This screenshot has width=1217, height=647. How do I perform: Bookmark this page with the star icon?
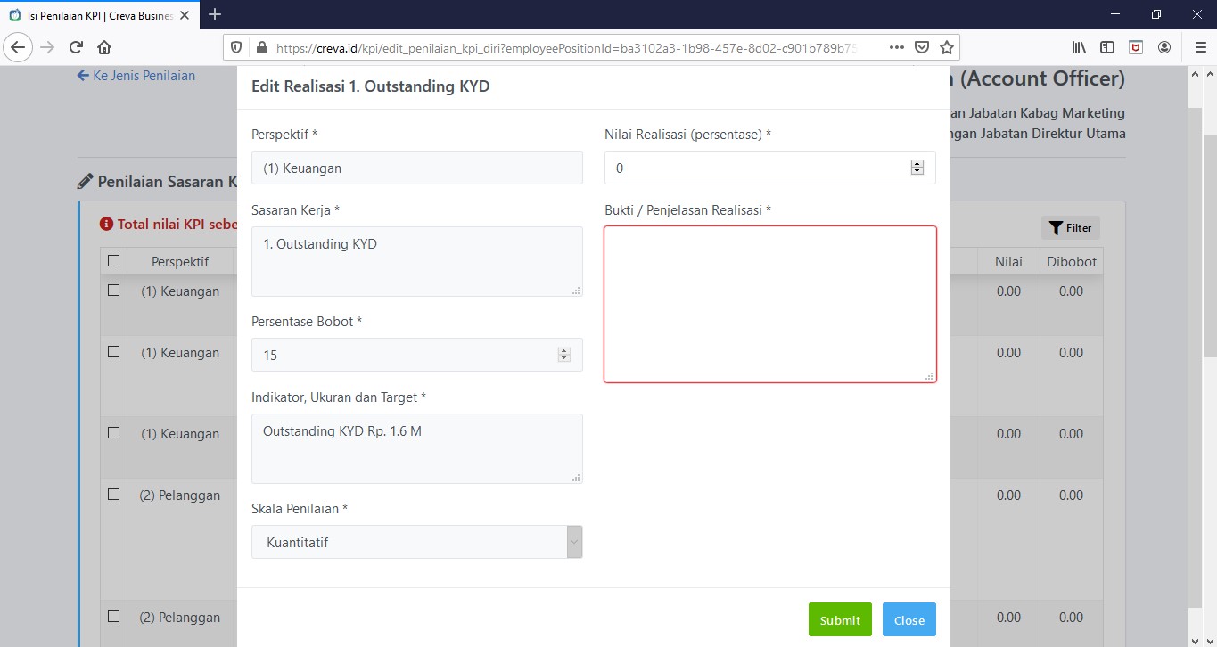[x=947, y=47]
